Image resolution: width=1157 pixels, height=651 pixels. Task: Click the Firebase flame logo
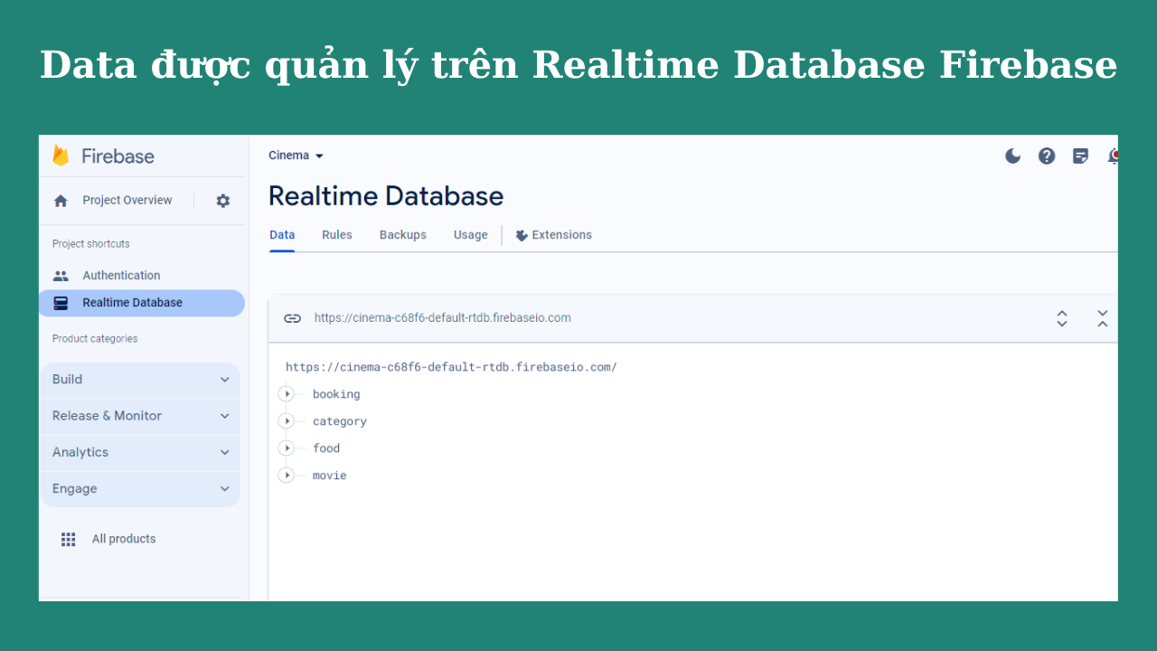(x=61, y=156)
